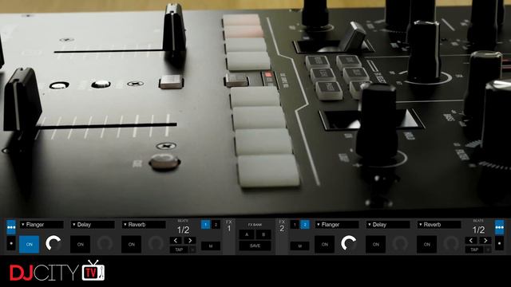Open the Flanger effect dropdown in FX 1
This screenshot has width=511, height=287.
[42, 225]
